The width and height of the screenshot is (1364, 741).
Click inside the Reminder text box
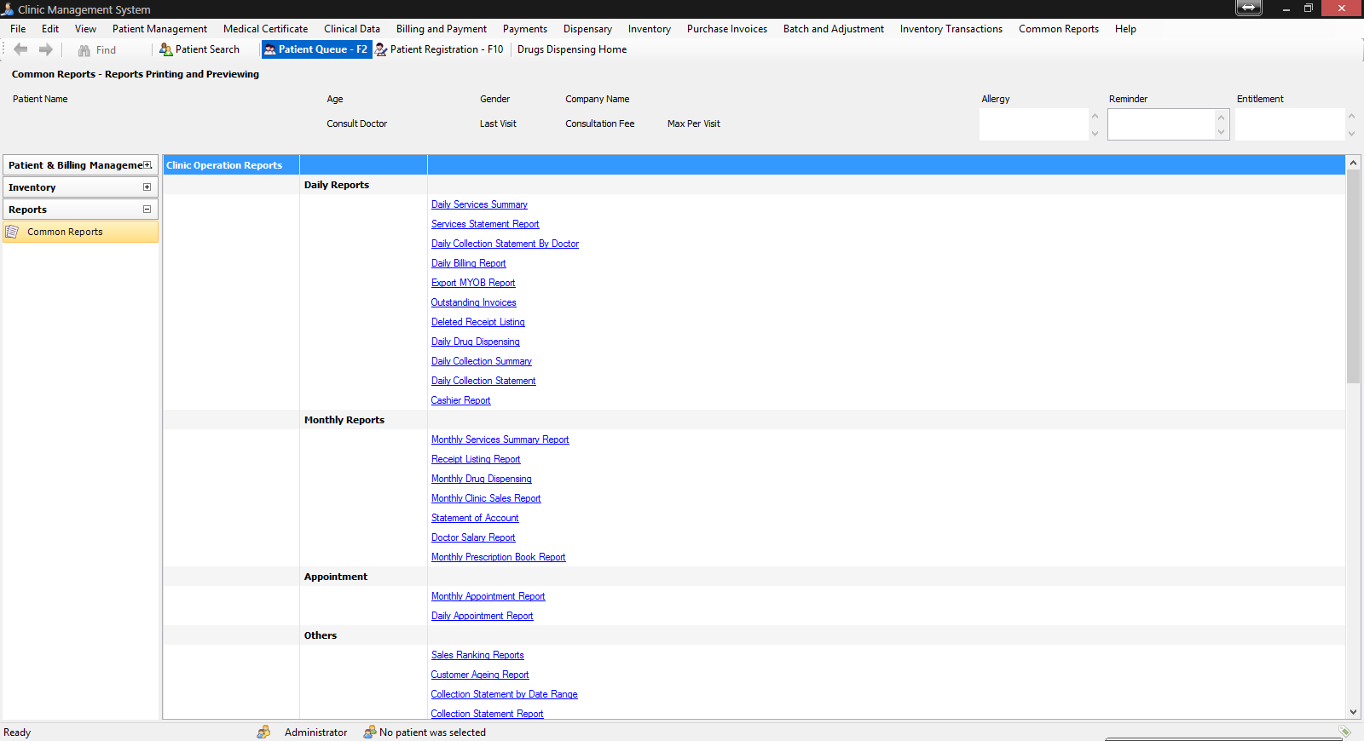1161,124
